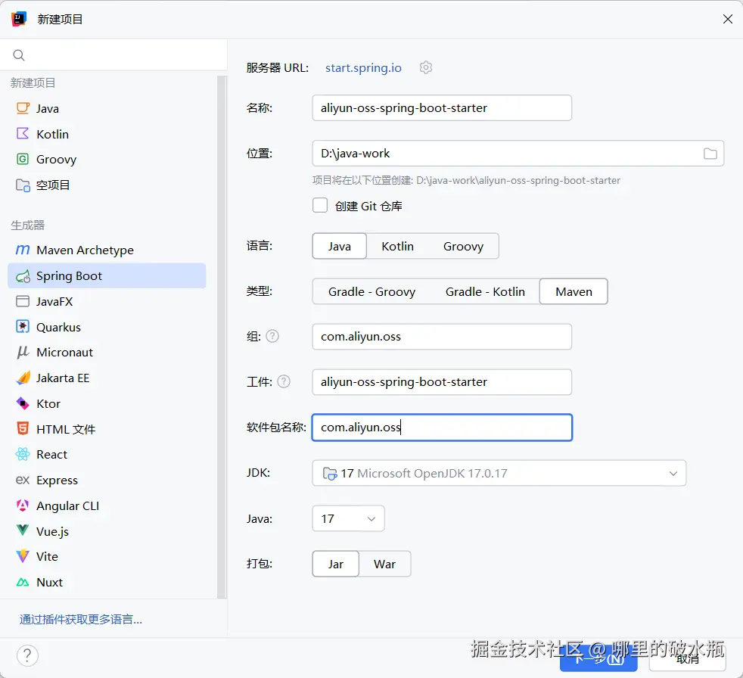This screenshot has width=743, height=678.
Task: Select War packaging
Action: pyautogui.click(x=385, y=564)
